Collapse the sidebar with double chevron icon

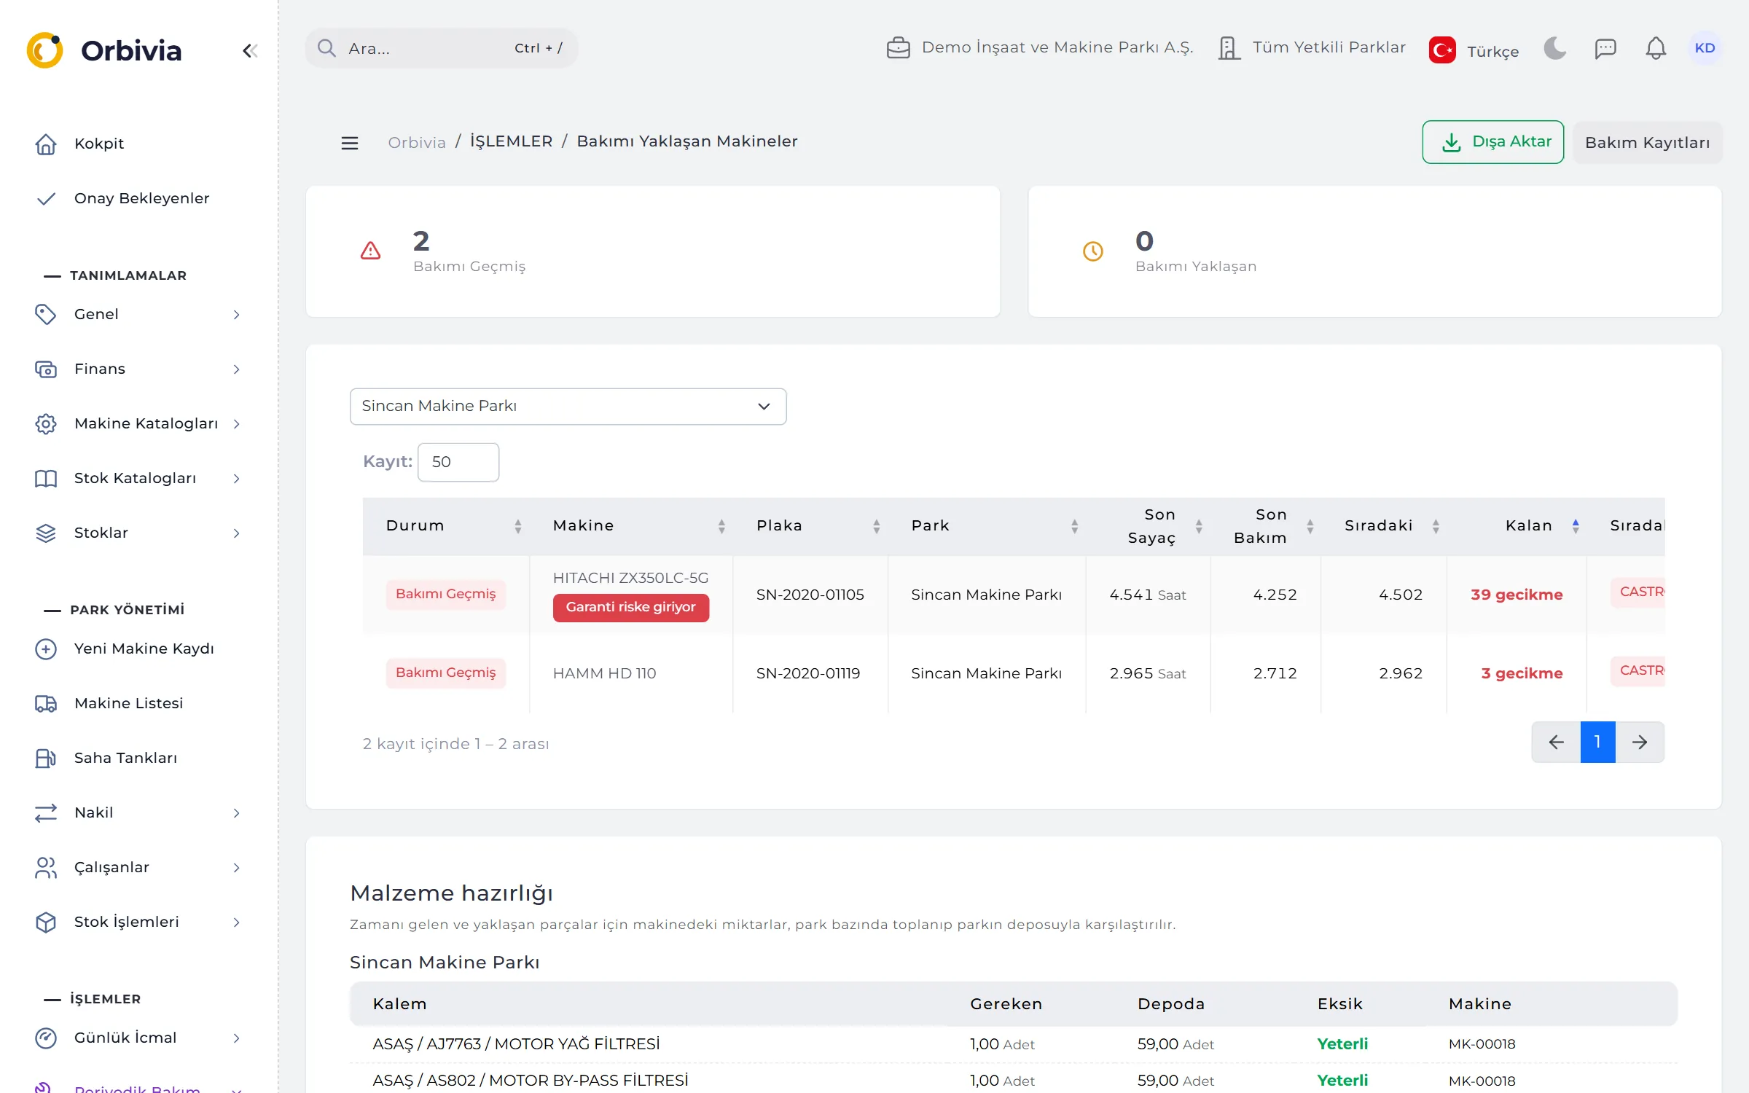pos(250,50)
